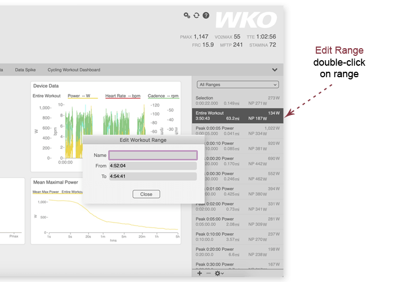This screenshot has height=282, width=394.
Task: Open the help question mark icon
Action: coord(206,15)
